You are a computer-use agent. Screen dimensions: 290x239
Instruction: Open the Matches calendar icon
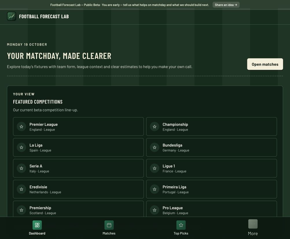(109, 225)
